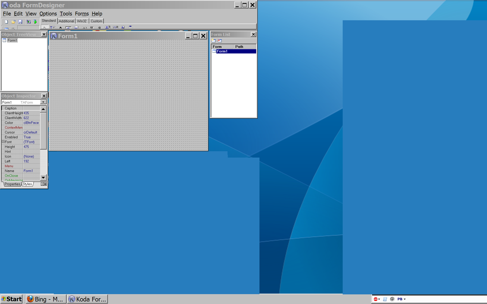Click the OnClose event row
The width and height of the screenshot is (487, 304).
pyautogui.click(x=21, y=176)
